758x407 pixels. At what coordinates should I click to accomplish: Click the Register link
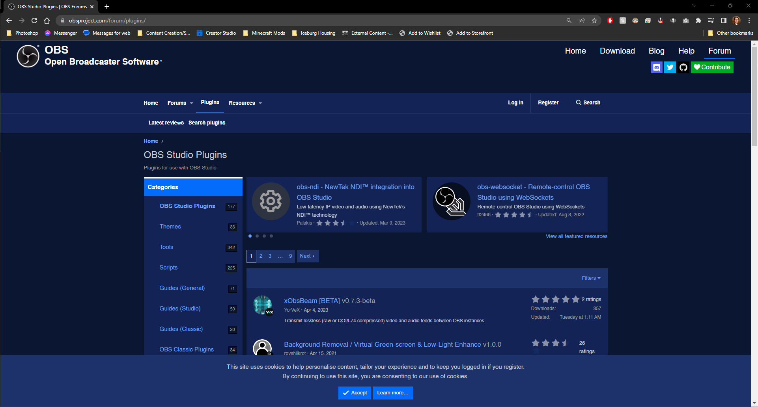point(548,103)
